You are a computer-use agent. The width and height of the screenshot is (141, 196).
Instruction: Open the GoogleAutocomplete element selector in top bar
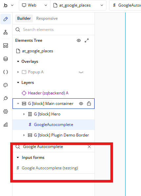tap(125, 5)
